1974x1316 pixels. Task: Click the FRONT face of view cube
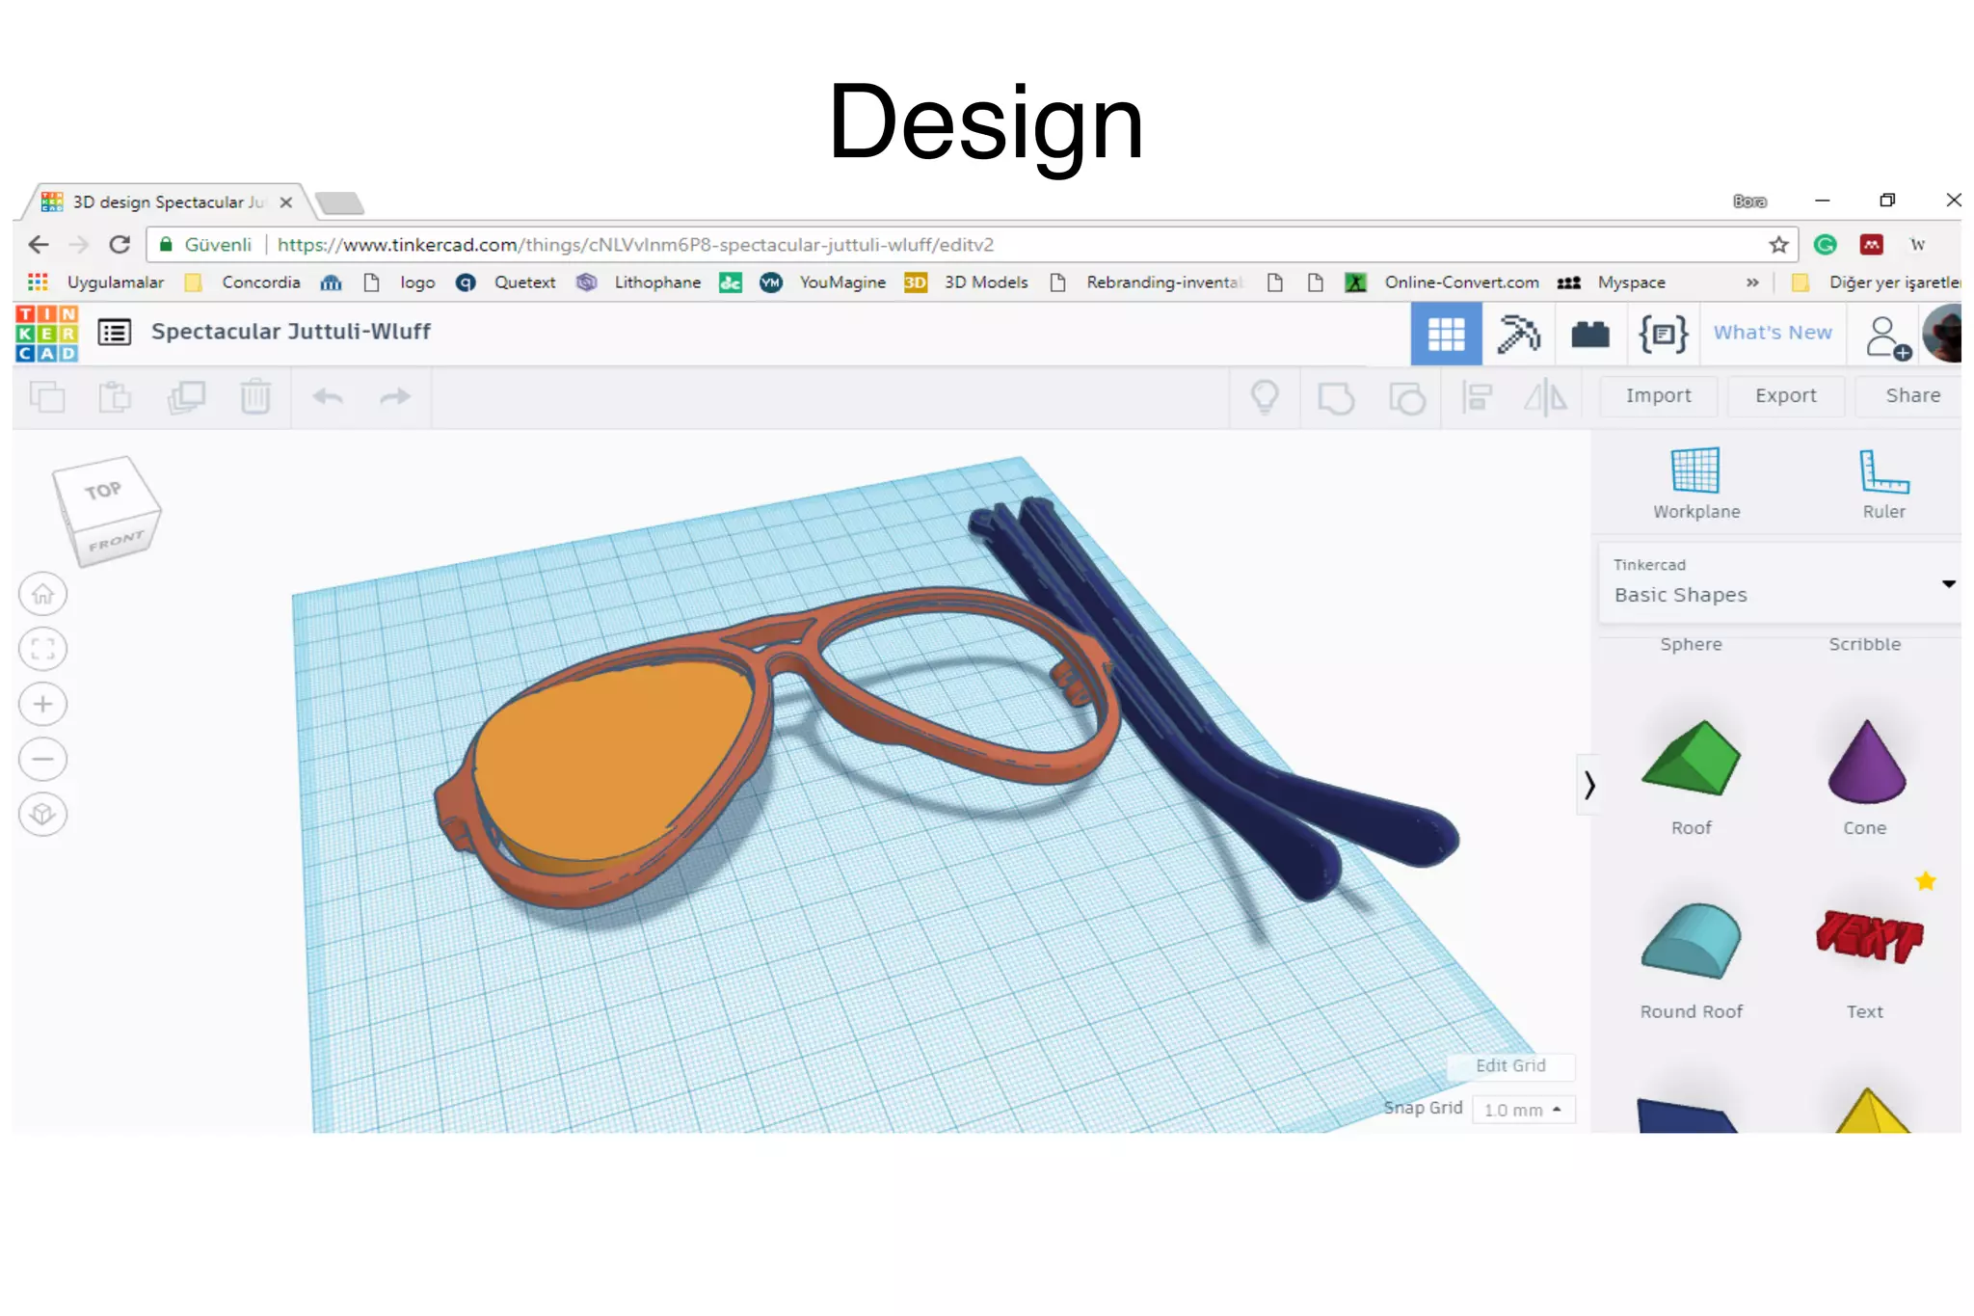tap(116, 542)
